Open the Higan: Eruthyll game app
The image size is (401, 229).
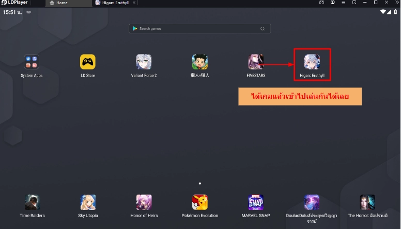coord(312,62)
